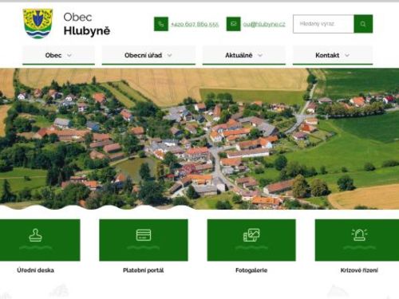The image size is (399, 299).
Task: Click the ou@hlubyne.cz email link
Action: coord(264,24)
